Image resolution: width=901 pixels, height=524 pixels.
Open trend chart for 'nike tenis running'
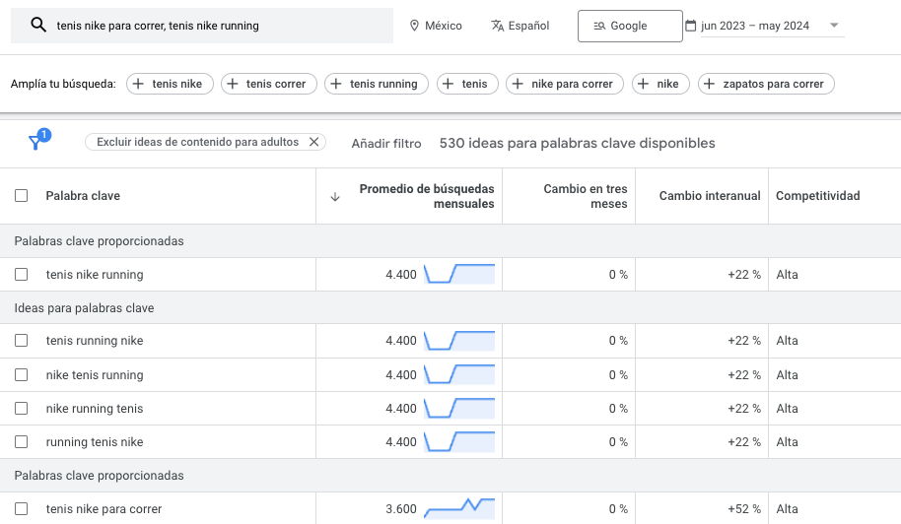pos(459,374)
